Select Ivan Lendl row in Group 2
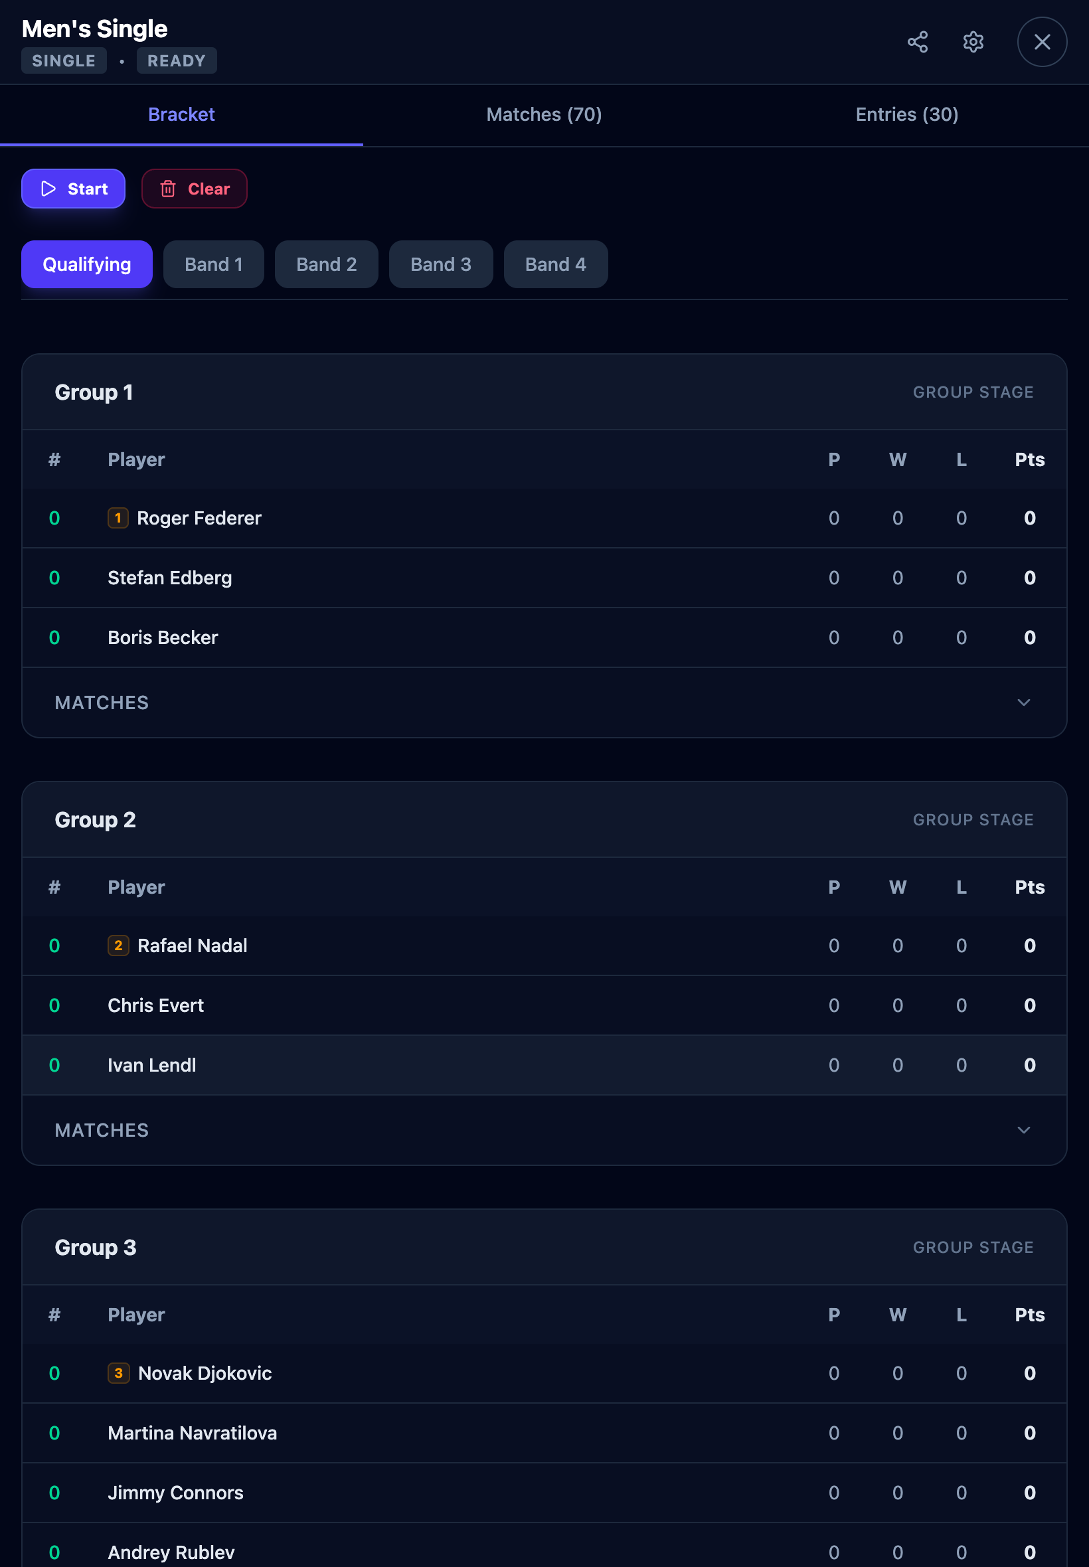The image size is (1089, 1567). 151,1065
